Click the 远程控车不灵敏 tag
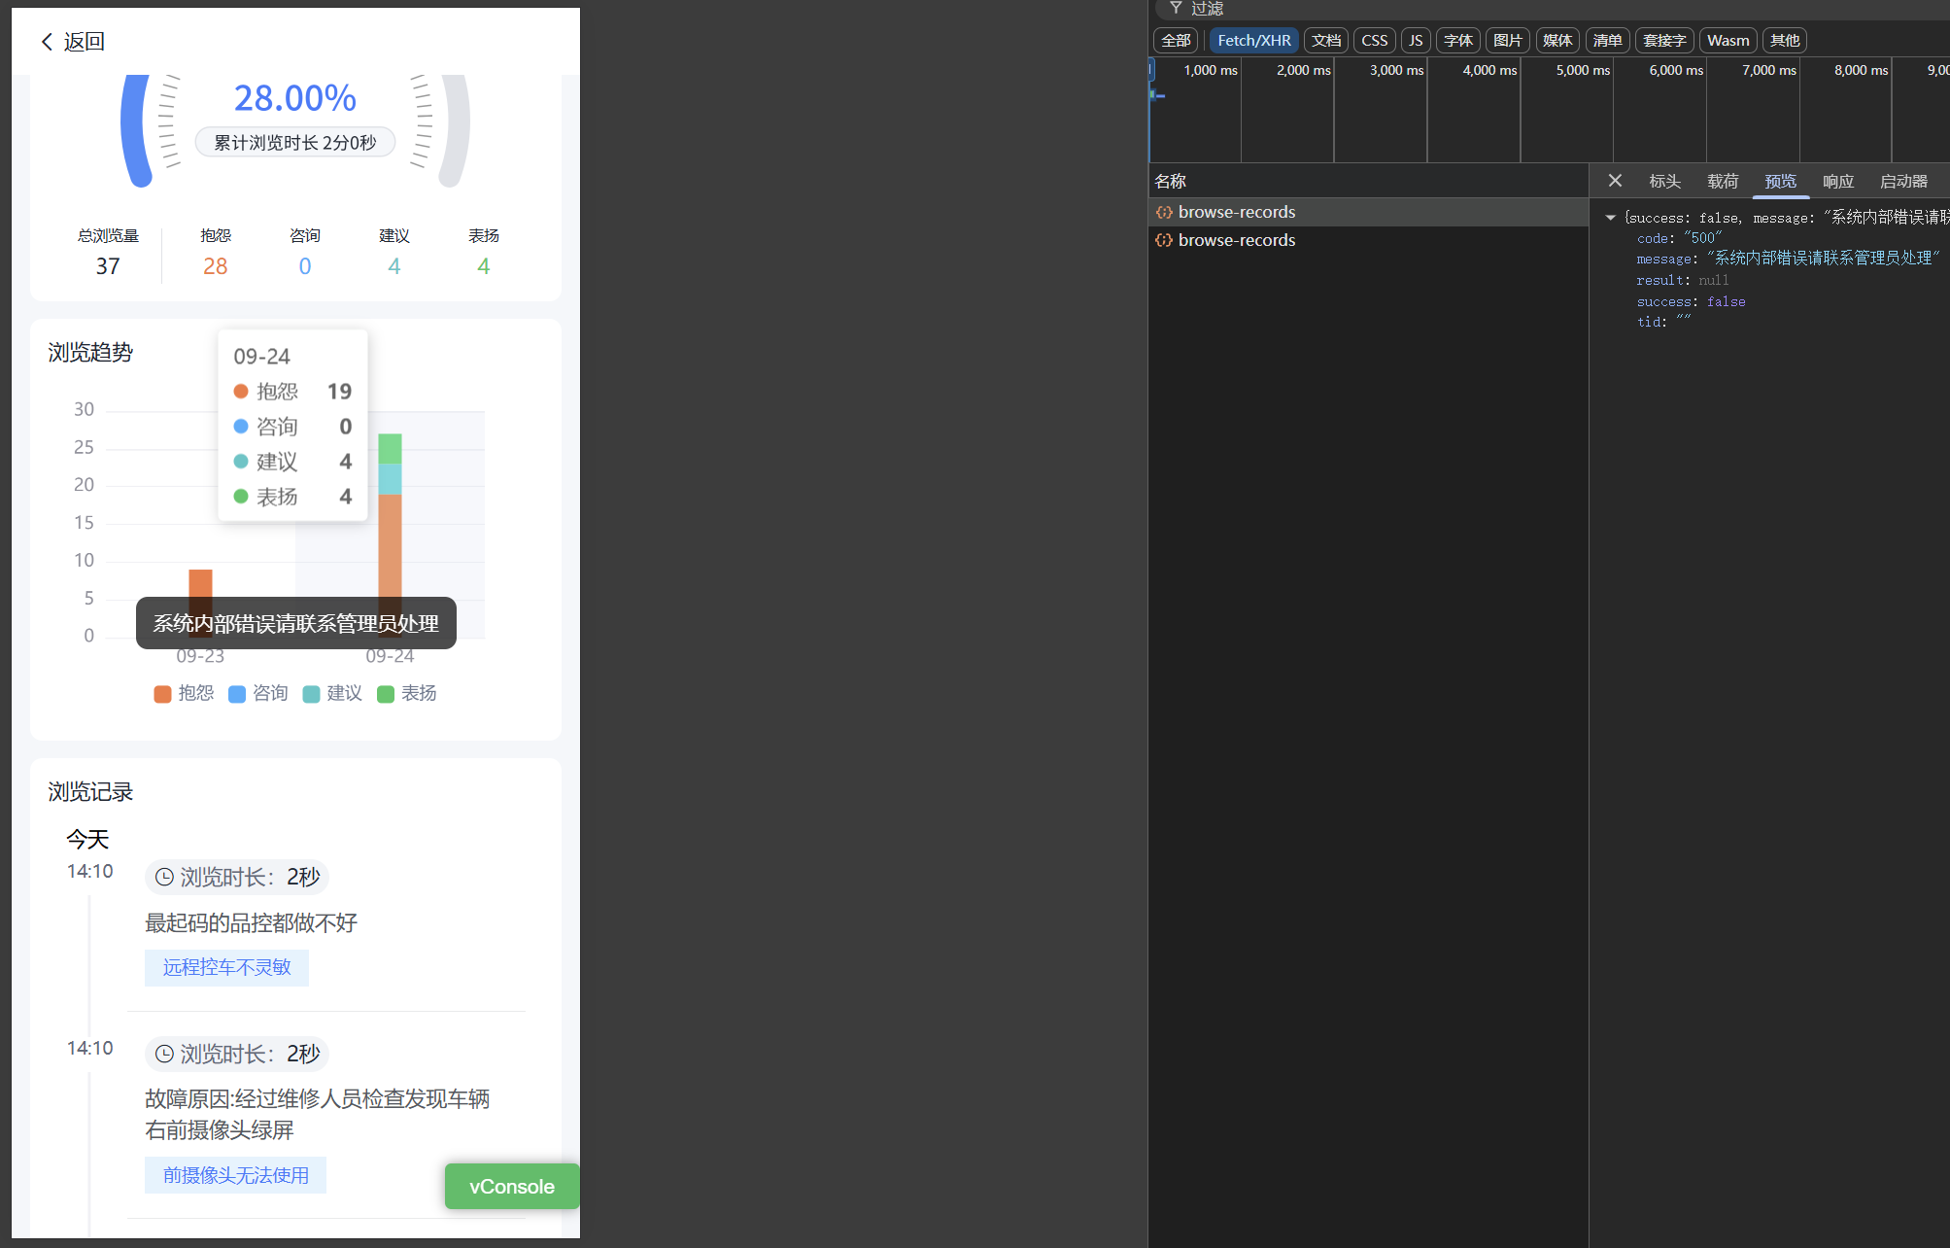 pyautogui.click(x=226, y=967)
